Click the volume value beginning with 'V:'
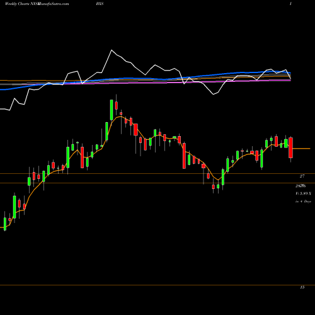The image size is (315, 315). click(x=303, y=193)
